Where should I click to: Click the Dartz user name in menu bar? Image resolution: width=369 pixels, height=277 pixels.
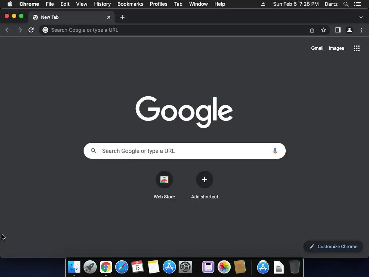coord(331,4)
